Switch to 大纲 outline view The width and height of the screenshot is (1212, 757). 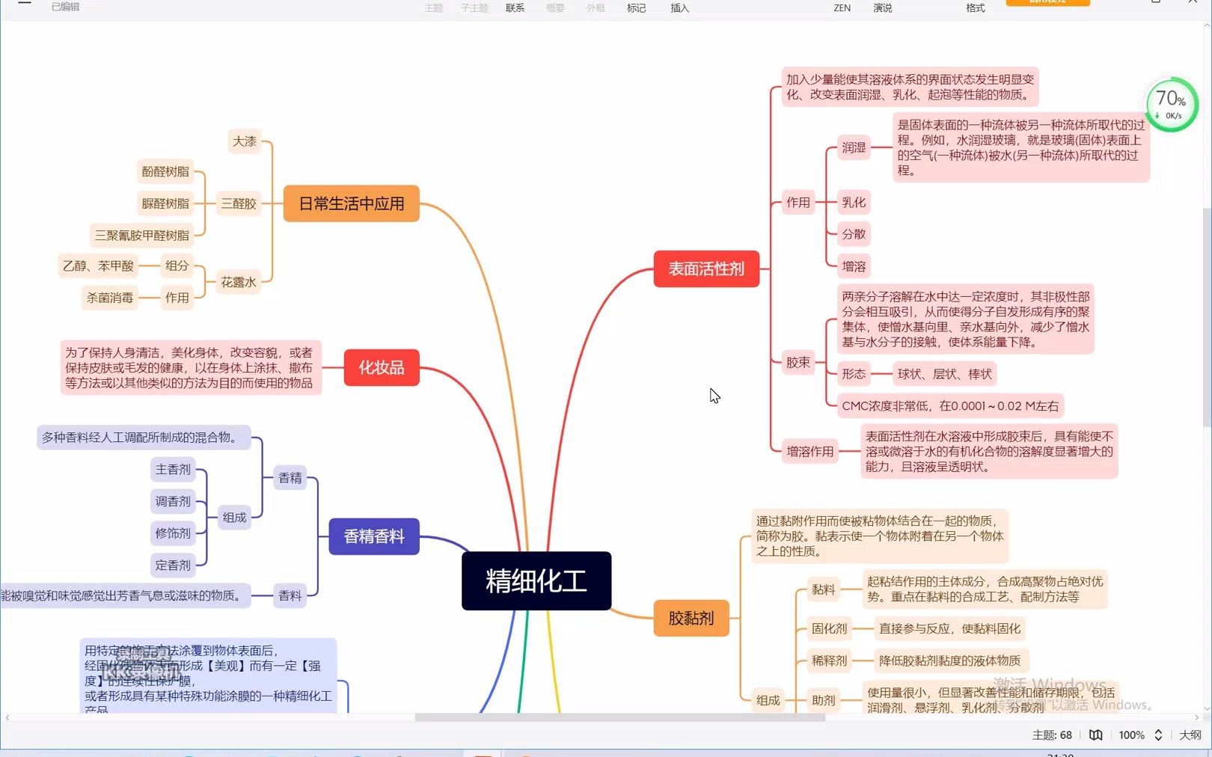(x=1190, y=735)
